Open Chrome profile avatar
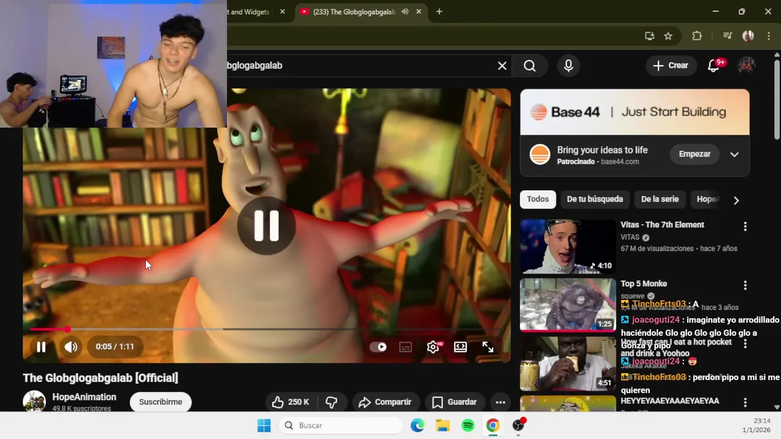 pos(748,36)
